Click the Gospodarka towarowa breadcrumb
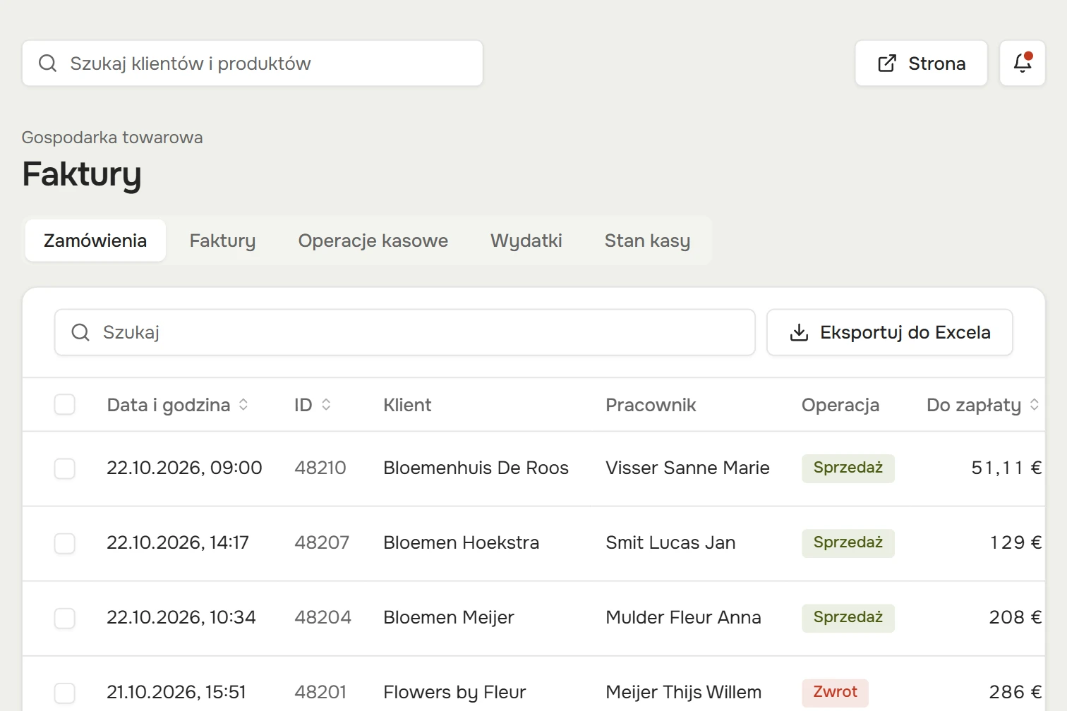This screenshot has width=1067, height=711. click(x=112, y=138)
